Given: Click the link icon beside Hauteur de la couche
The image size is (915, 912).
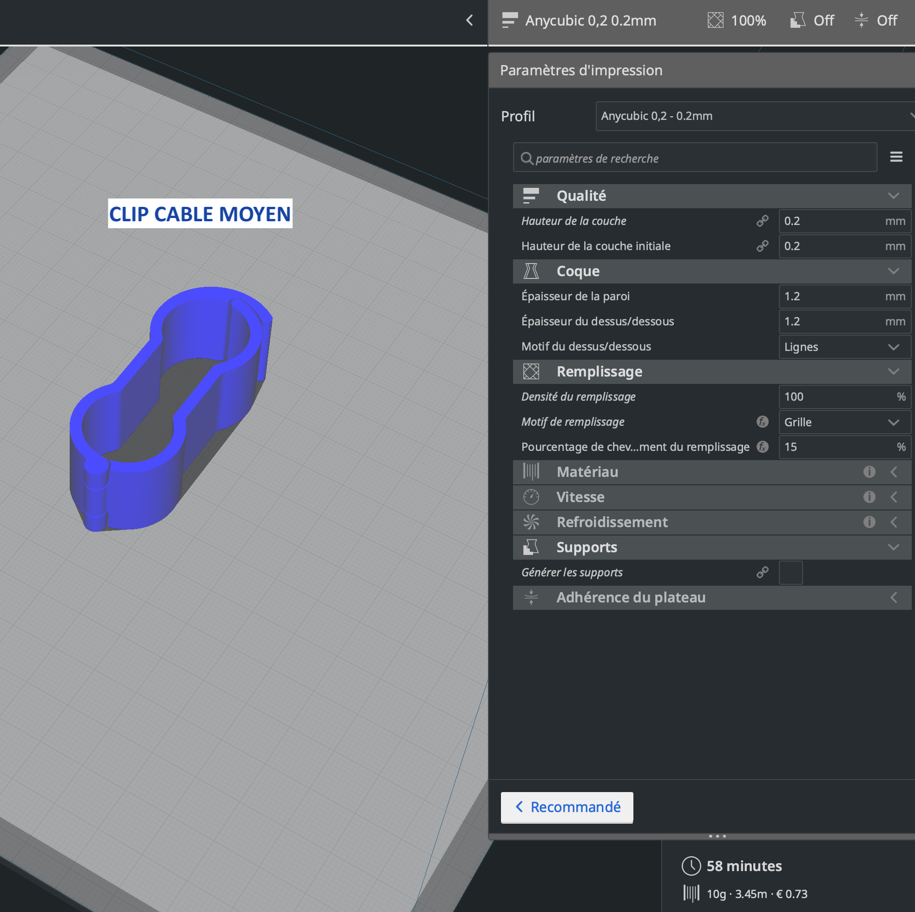Looking at the screenshot, I should click(763, 221).
